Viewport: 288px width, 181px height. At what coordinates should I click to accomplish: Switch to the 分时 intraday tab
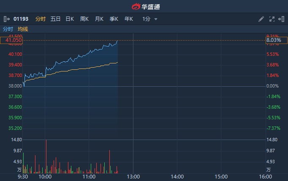(x=41, y=19)
